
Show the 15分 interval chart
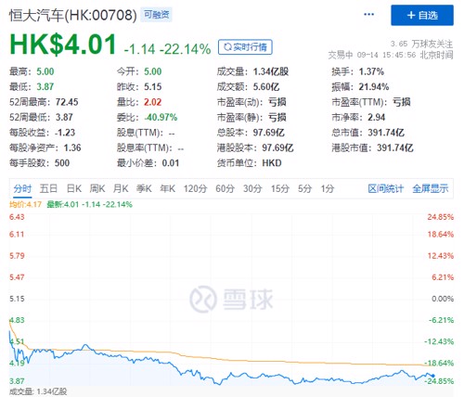[280, 188]
